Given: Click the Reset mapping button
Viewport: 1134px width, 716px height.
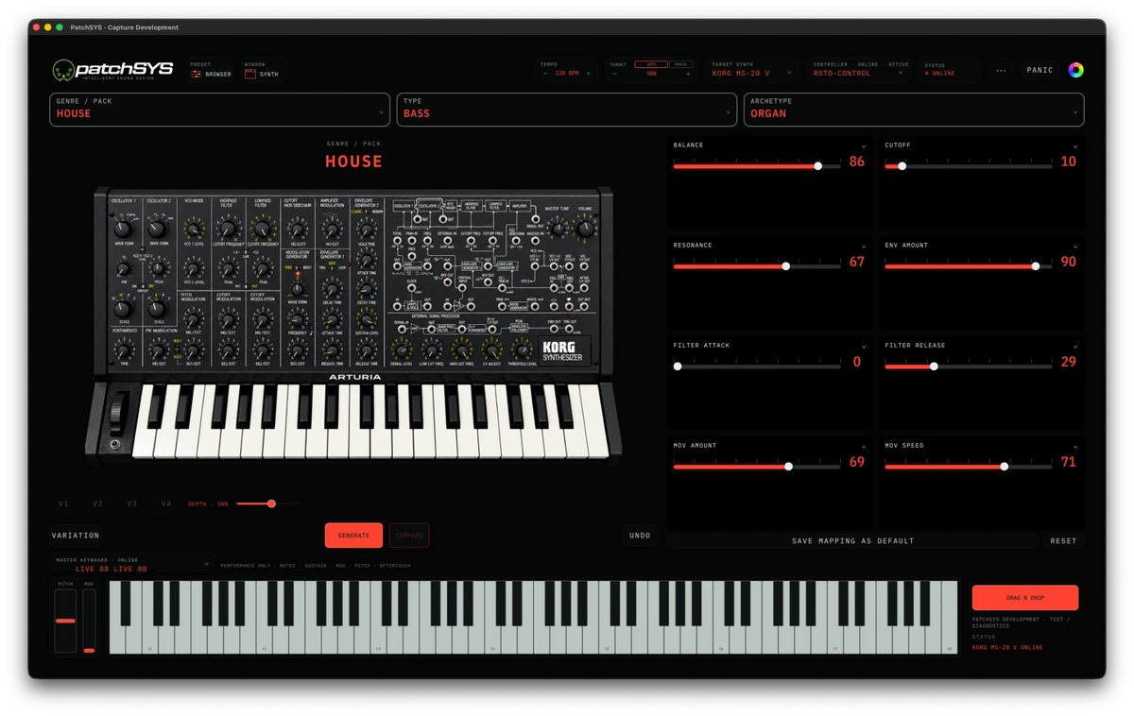Looking at the screenshot, I should click(1063, 541).
